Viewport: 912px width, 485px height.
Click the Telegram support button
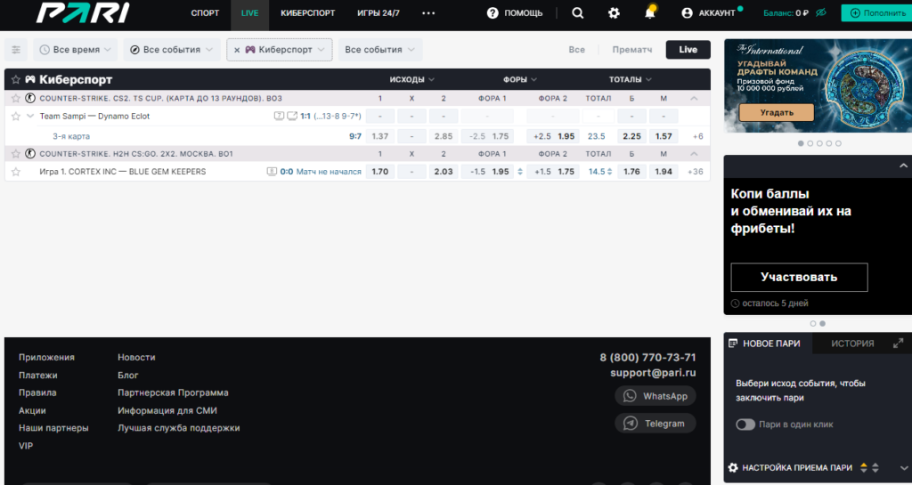[x=655, y=424]
